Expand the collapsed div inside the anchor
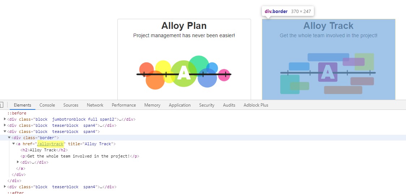The image size is (406, 194). pos(18,162)
